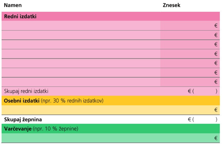Select the Redni izdatki section header
Image resolution: width=222 pixels, height=145 pixels.
tap(111, 16)
